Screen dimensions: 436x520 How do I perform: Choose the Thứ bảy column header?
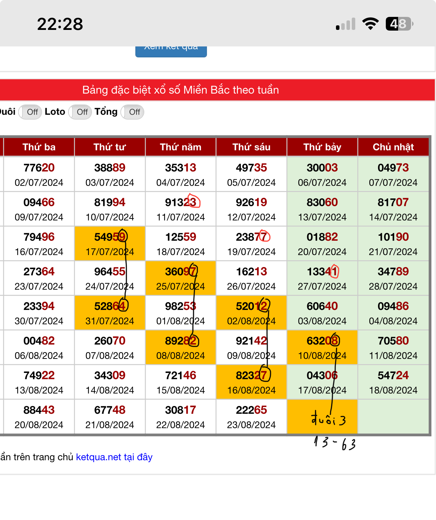tap(322, 147)
